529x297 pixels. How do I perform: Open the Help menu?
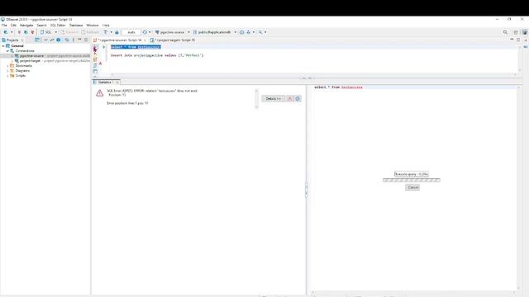106,26
